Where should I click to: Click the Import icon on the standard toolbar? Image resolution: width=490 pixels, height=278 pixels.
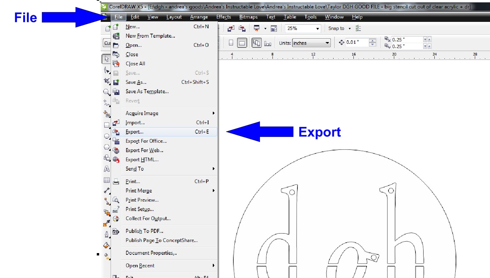point(231,29)
